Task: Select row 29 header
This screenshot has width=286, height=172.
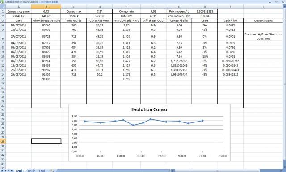Action: click(x=3, y=141)
